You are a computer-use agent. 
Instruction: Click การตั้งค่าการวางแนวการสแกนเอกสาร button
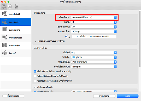click(94, 36)
